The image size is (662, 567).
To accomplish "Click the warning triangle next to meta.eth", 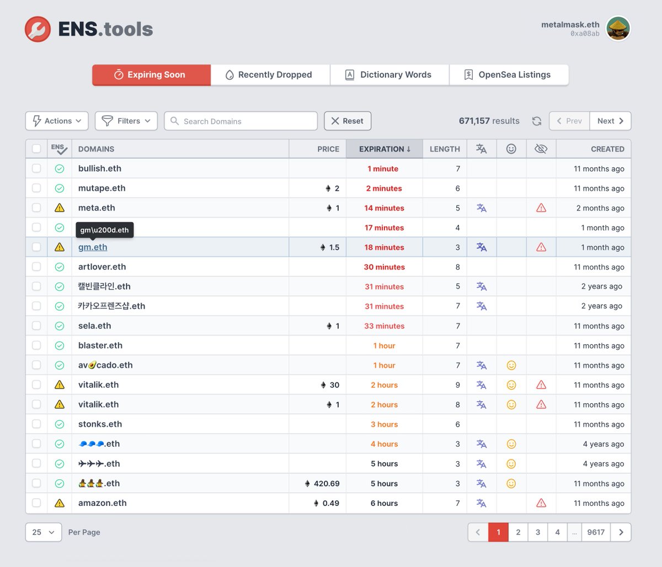I will tap(60, 208).
